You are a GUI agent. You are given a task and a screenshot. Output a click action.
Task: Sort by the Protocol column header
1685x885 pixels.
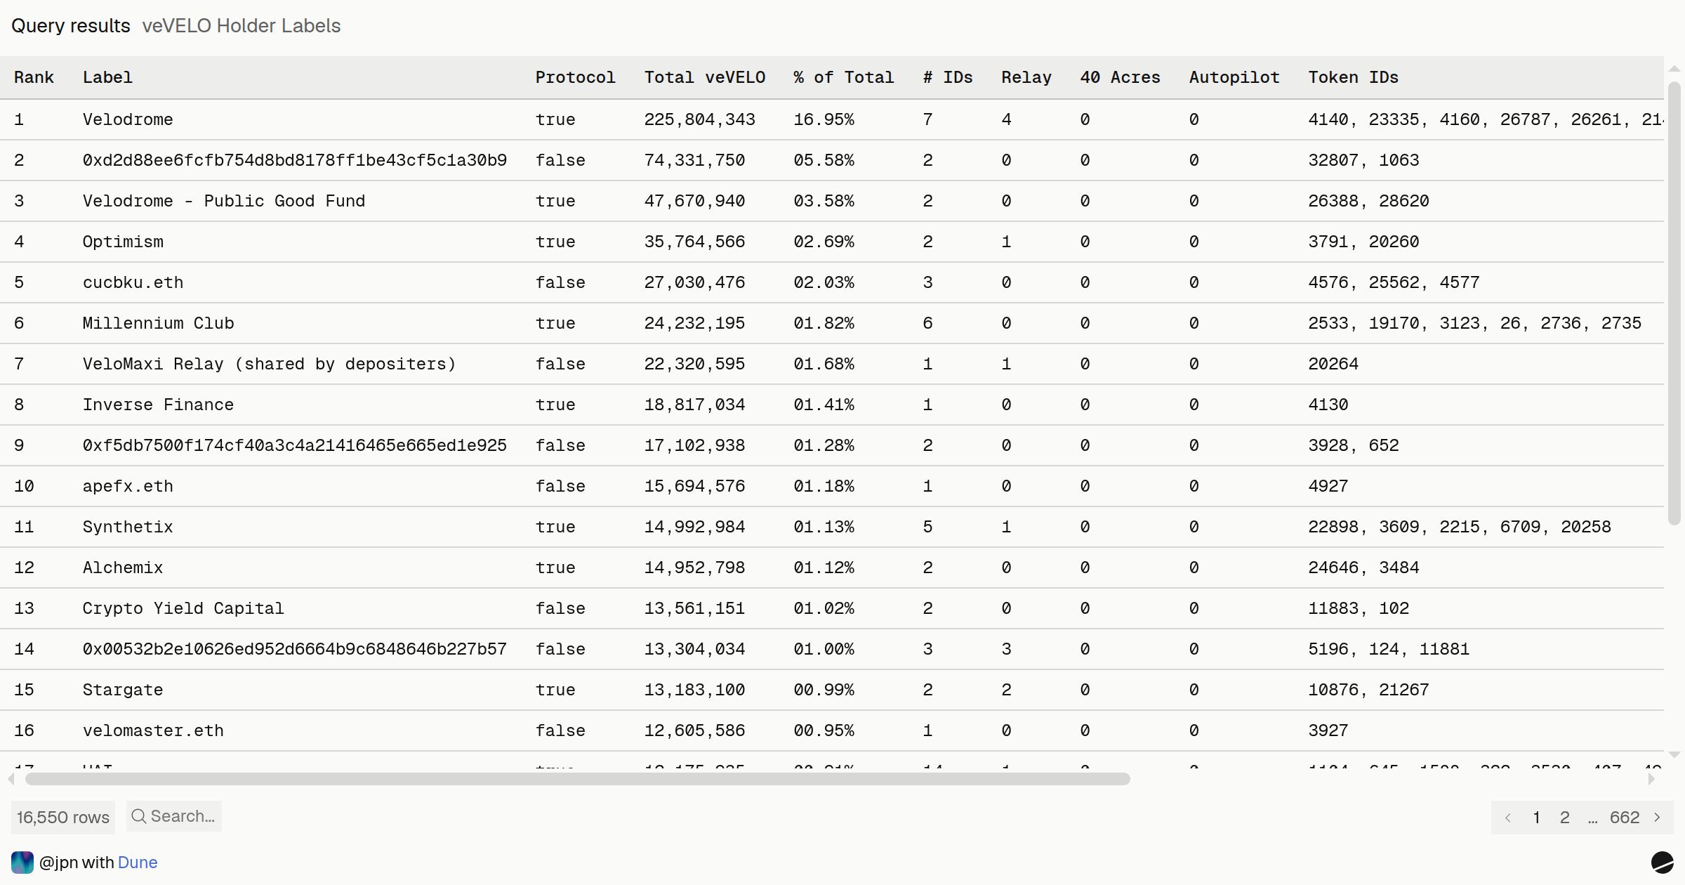pyautogui.click(x=575, y=77)
